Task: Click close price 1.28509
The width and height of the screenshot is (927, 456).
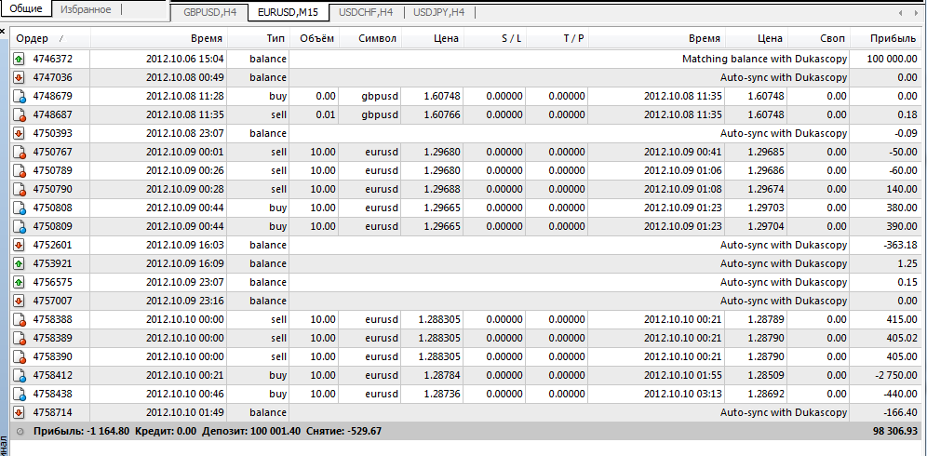Action: [766, 376]
